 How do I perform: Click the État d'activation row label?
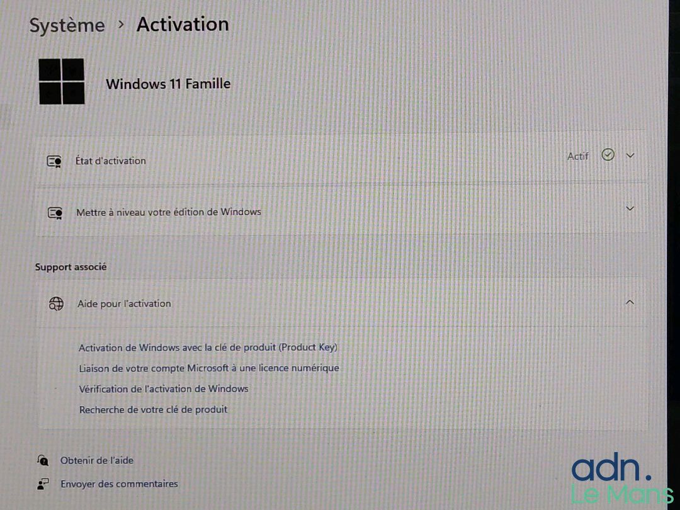pos(111,161)
